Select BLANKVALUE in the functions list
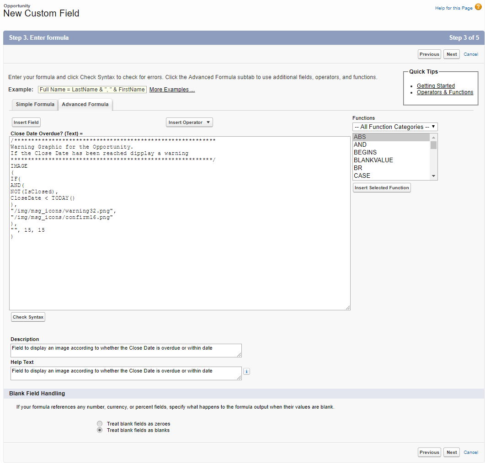This screenshot has width=485, height=463. click(x=373, y=160)
